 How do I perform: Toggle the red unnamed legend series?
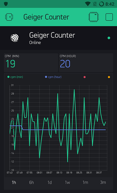pyautogui.click(x=85, y=77)
